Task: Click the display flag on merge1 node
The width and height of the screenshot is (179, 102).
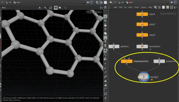Action: pyautogui.click(x=148, y=77)
